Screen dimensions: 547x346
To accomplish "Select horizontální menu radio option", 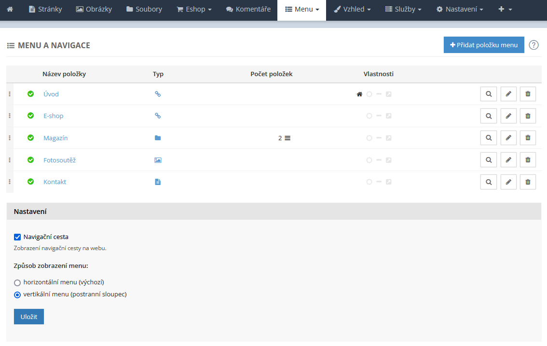I will (x=17, y=282).
